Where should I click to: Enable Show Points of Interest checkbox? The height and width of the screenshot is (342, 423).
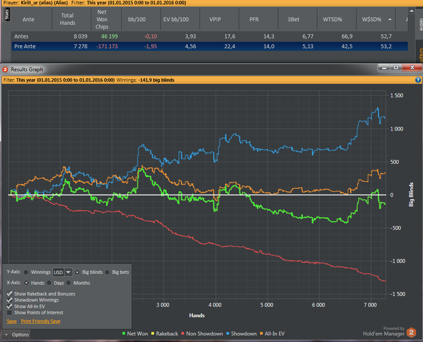pyautogui.click(x=10, y=312)
